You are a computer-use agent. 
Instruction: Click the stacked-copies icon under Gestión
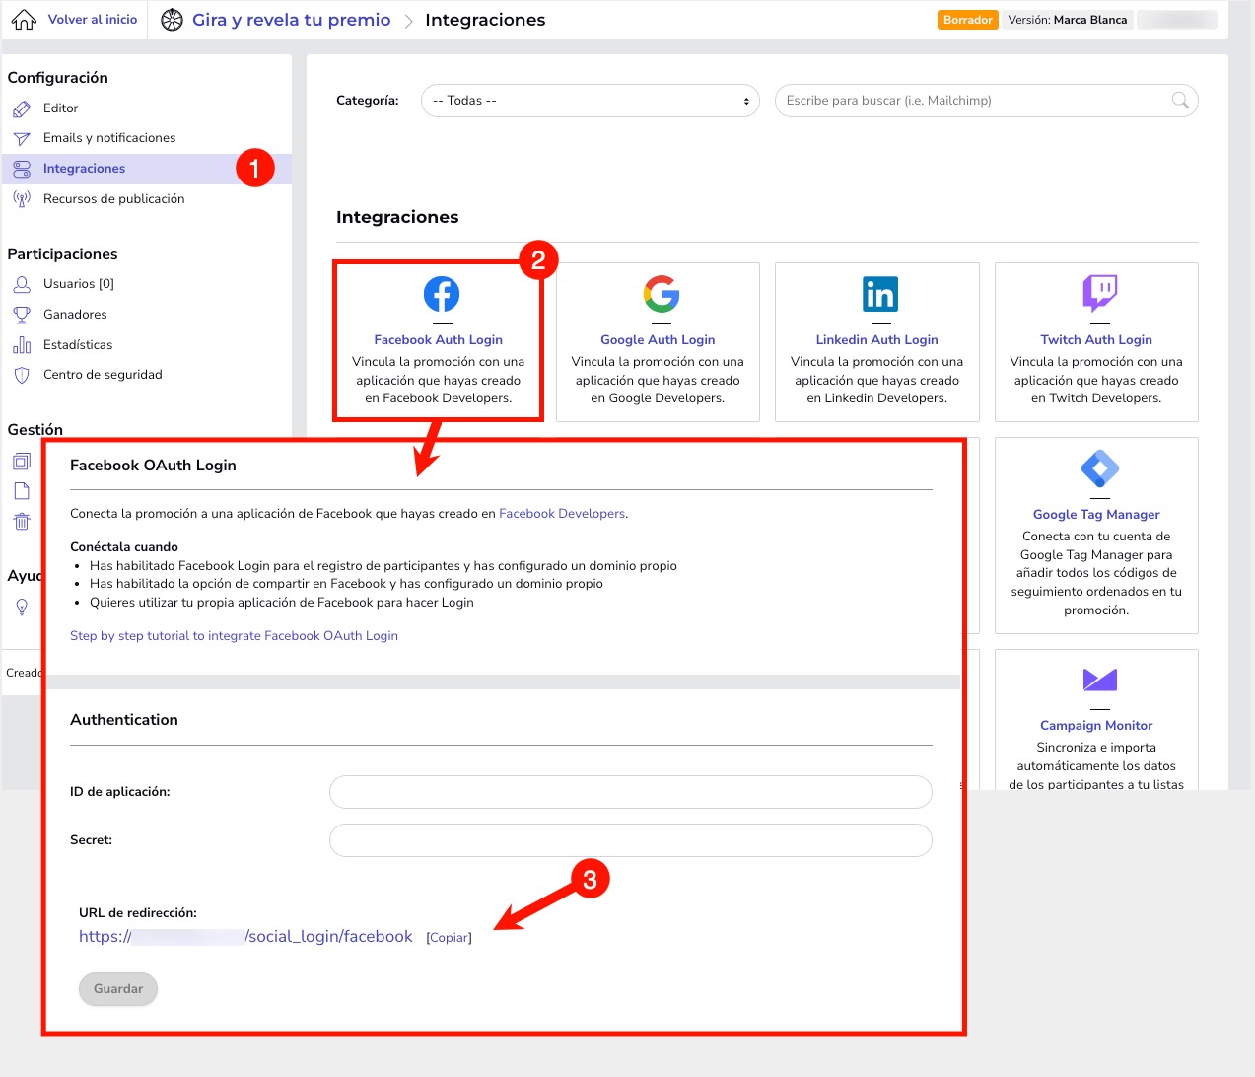coord(22,461)
